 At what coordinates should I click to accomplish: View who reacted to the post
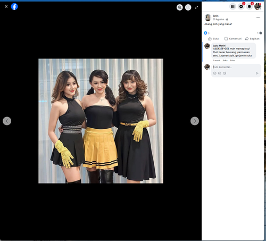click(x=206, y=33)
